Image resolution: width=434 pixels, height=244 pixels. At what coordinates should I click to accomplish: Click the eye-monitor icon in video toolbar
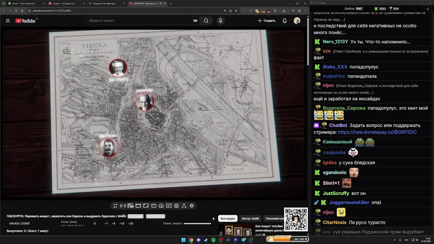pos(131,206)
